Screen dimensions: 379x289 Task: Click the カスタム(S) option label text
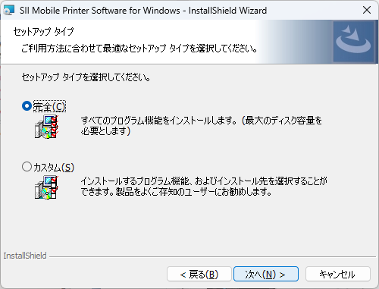pyautogui.click(x=54, y=168)
